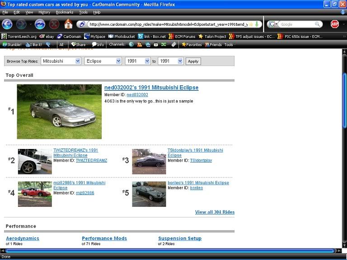347x260 pixels.
Task: Click the silver Eclipse #1 ride photo
Action: [59, 111]
